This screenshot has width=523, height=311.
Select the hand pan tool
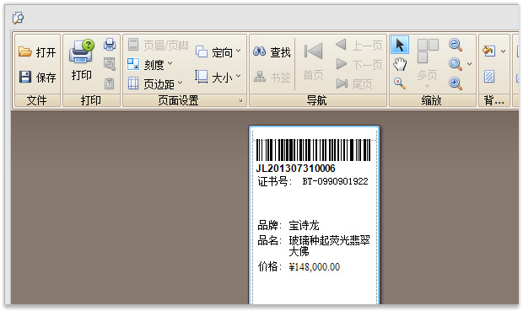click(x=400, y=64)
